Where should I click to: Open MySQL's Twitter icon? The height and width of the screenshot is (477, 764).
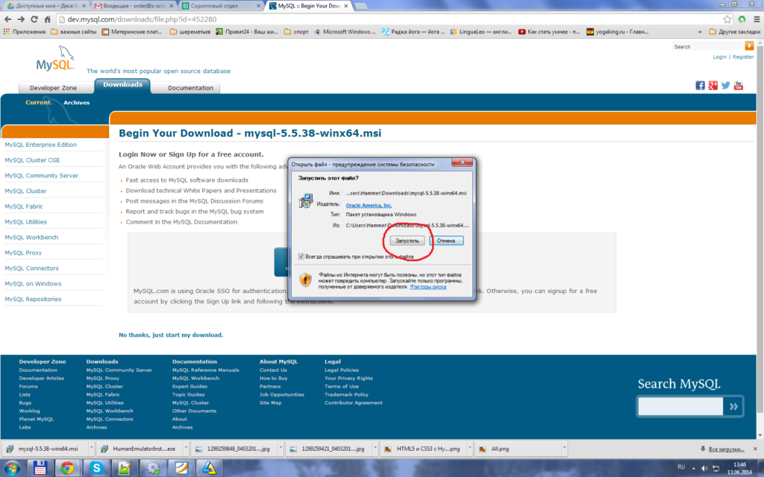(x=725, y=86)
